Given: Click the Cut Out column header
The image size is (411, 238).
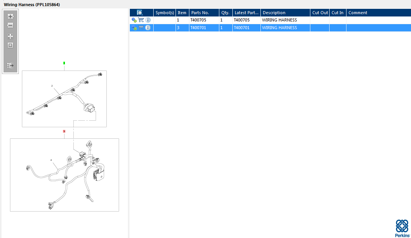Looking at the screenshot, I should pos(320,13).
